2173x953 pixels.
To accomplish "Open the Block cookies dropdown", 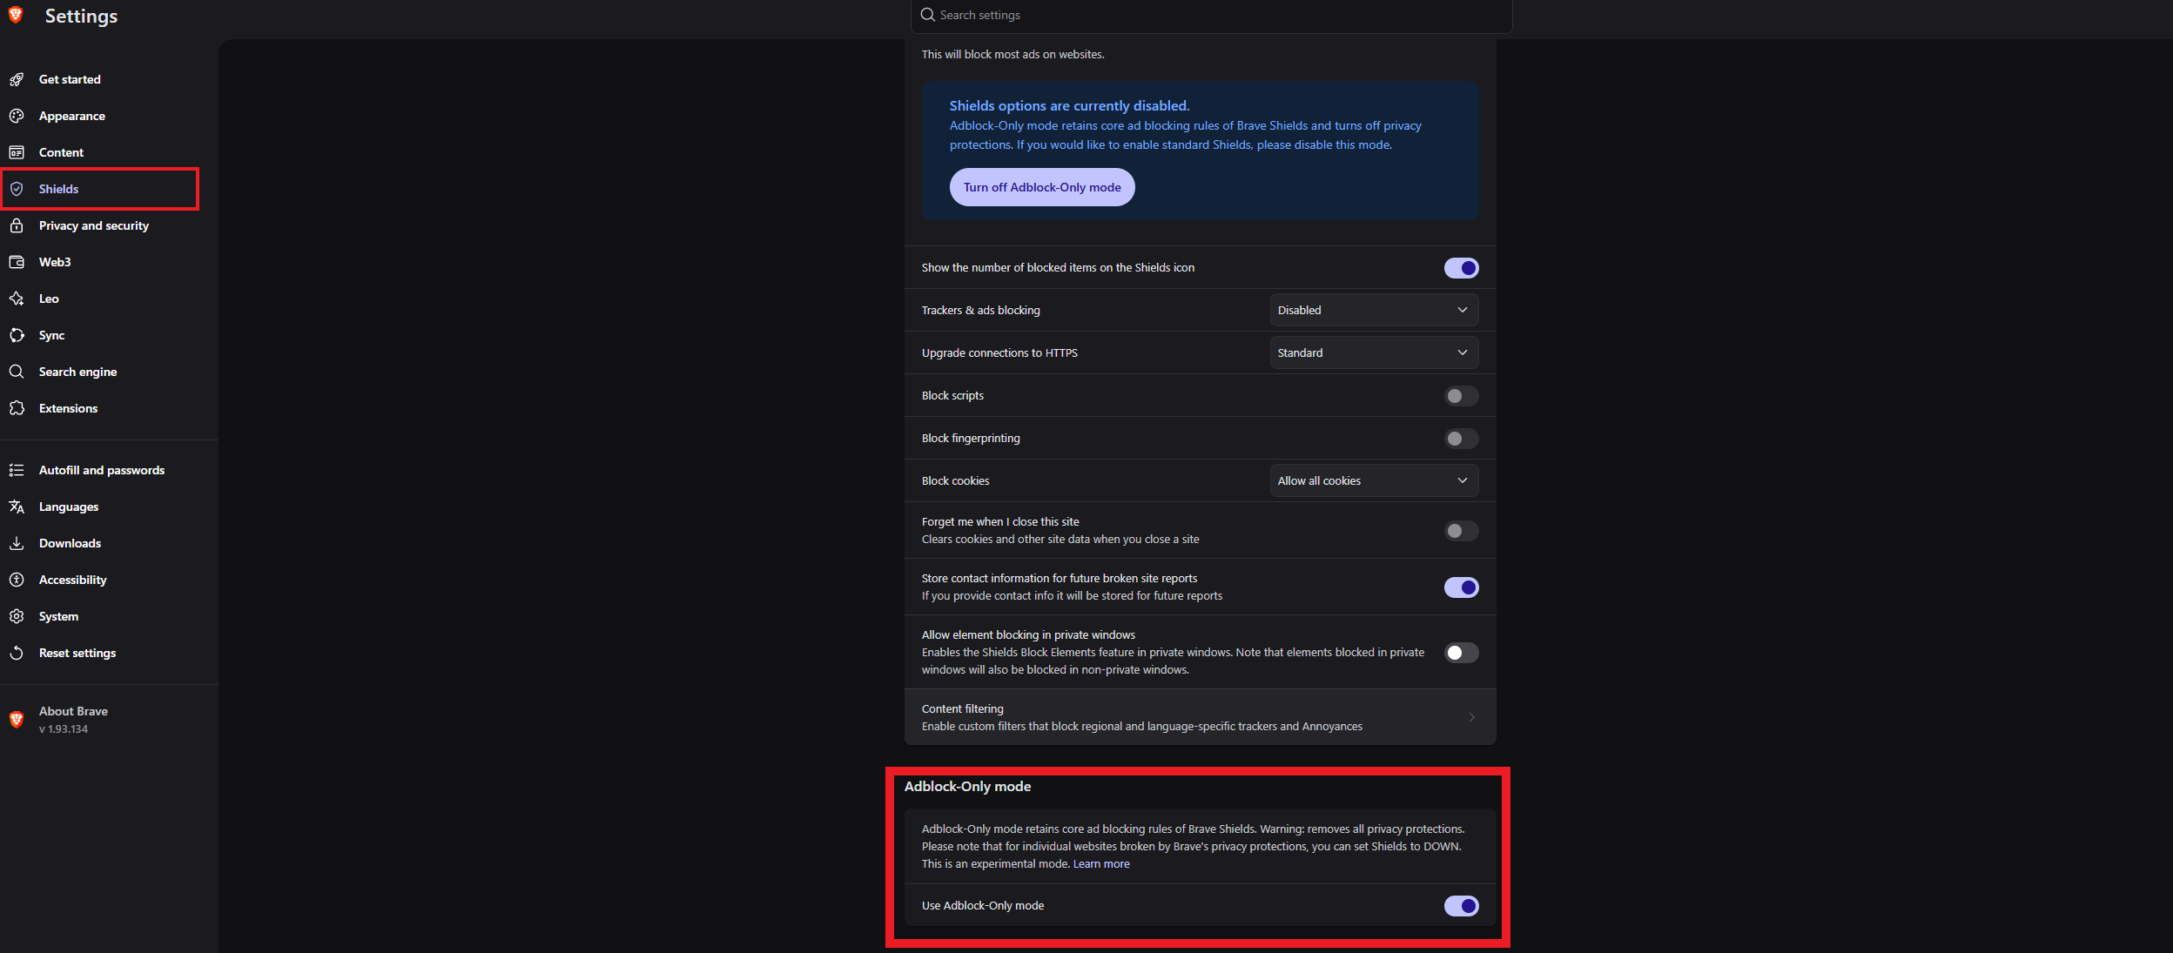I will (x=1374, y=480).
